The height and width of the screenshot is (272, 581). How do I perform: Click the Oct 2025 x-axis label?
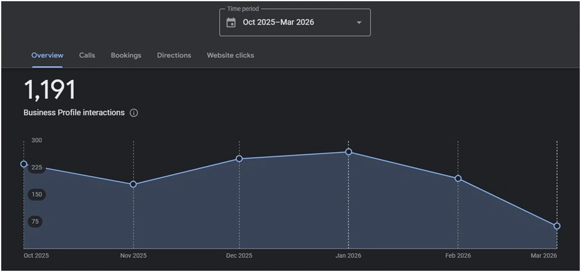[x=36, y=256]
